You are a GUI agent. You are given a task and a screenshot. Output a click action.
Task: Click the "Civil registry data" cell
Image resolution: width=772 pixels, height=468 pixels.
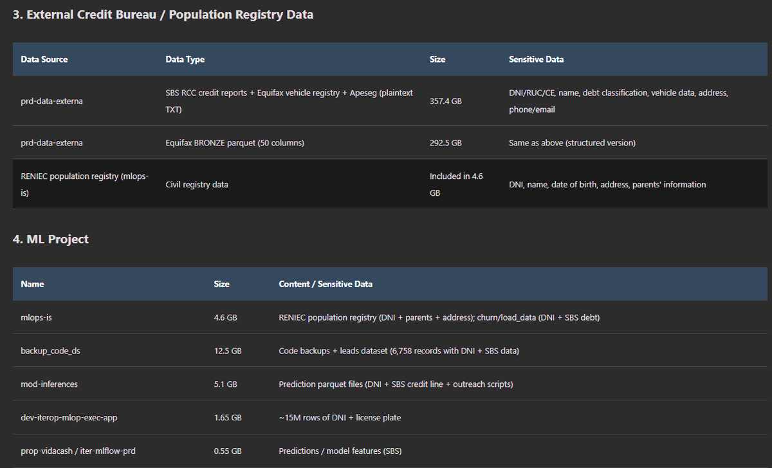tap(197, 185)
